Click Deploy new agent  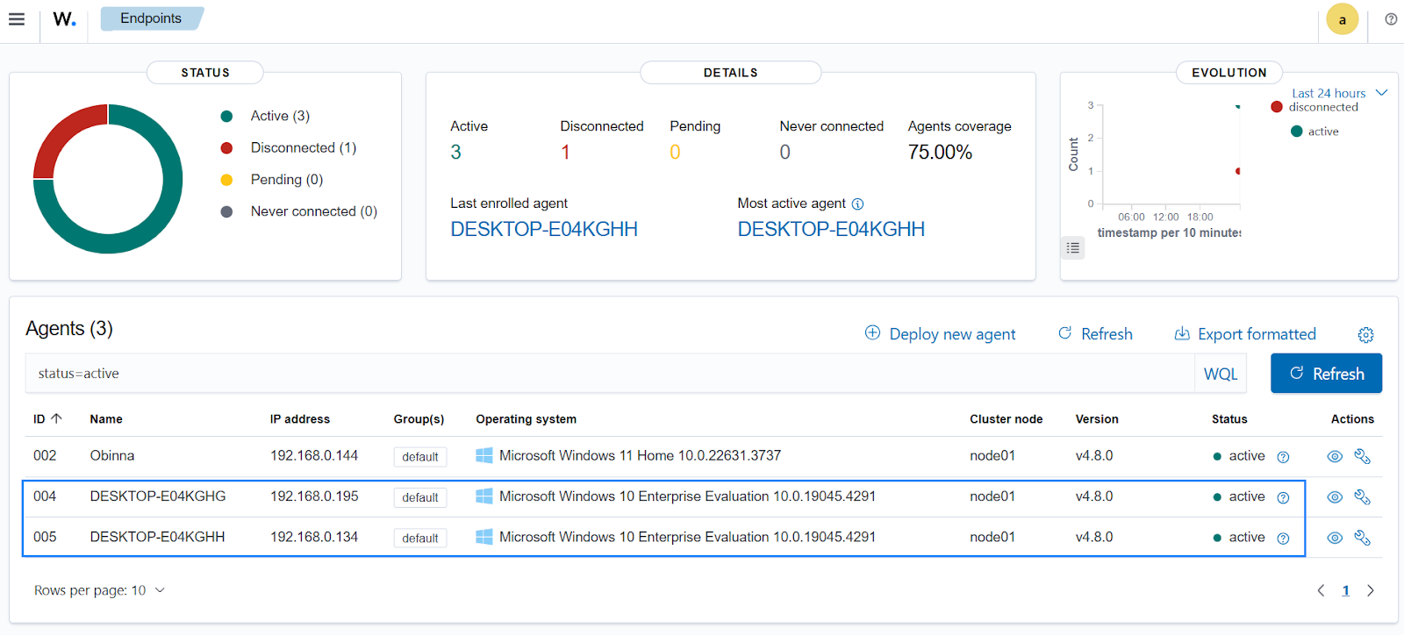tap(940, 334)
